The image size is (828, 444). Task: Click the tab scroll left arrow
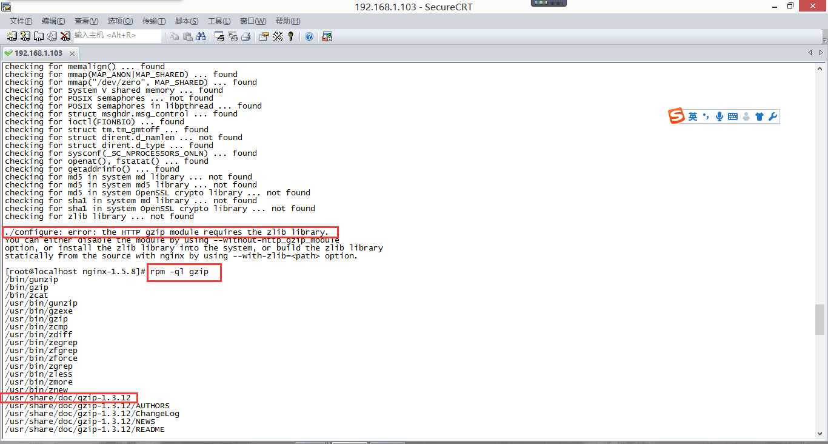[810, 53]
